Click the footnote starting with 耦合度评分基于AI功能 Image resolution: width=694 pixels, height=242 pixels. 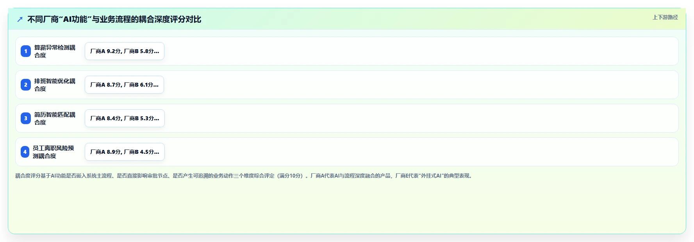[x=244, y=176]
